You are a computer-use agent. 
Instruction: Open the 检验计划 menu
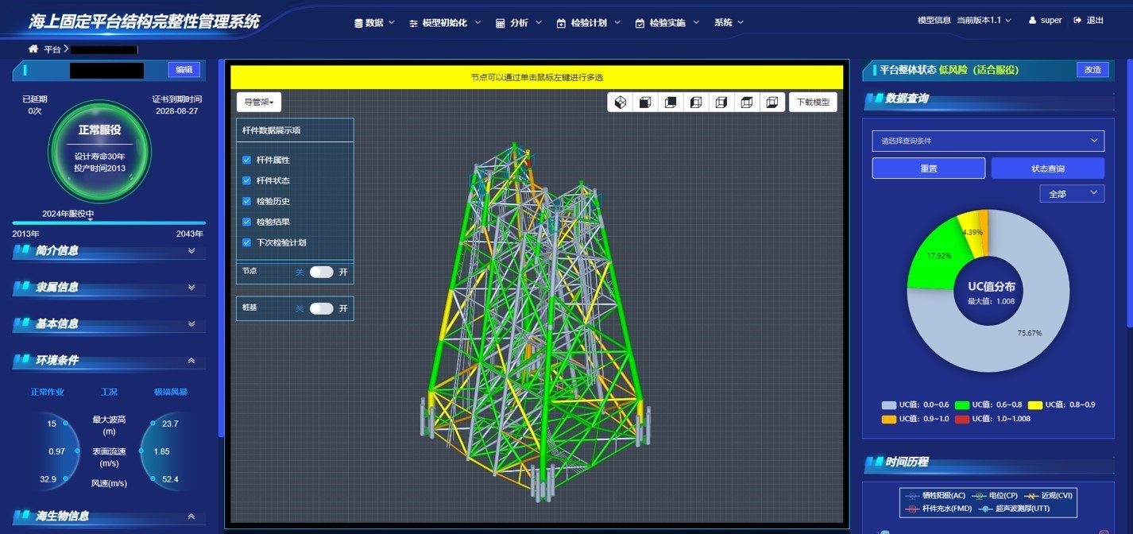pos(589,23)
